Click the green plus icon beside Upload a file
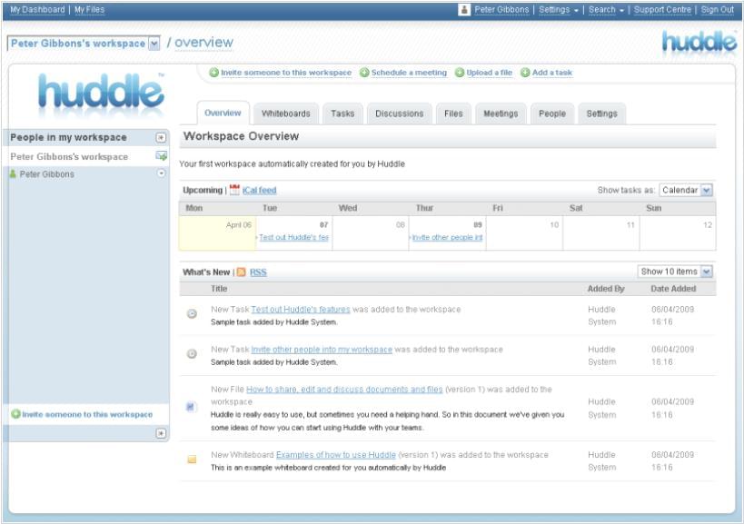The height and width of the screenshot is (524, 744). tap(460, 73)
